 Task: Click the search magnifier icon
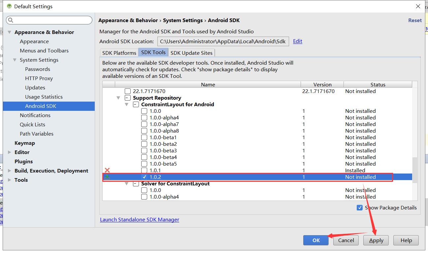coord(11,20)
